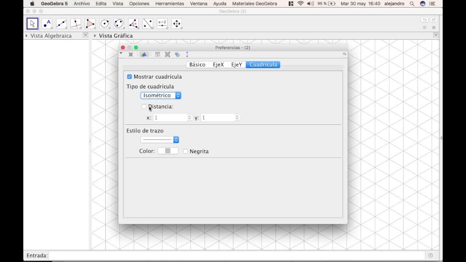This screenshot has height=262, width=466.
Task: Open the Estilo de trazo line style dropdown
Action: click(159, 140)
